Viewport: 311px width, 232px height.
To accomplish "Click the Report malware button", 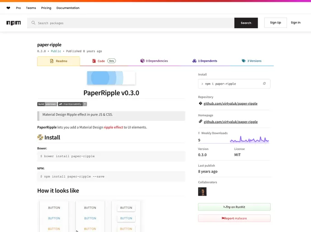I will 234,218.
